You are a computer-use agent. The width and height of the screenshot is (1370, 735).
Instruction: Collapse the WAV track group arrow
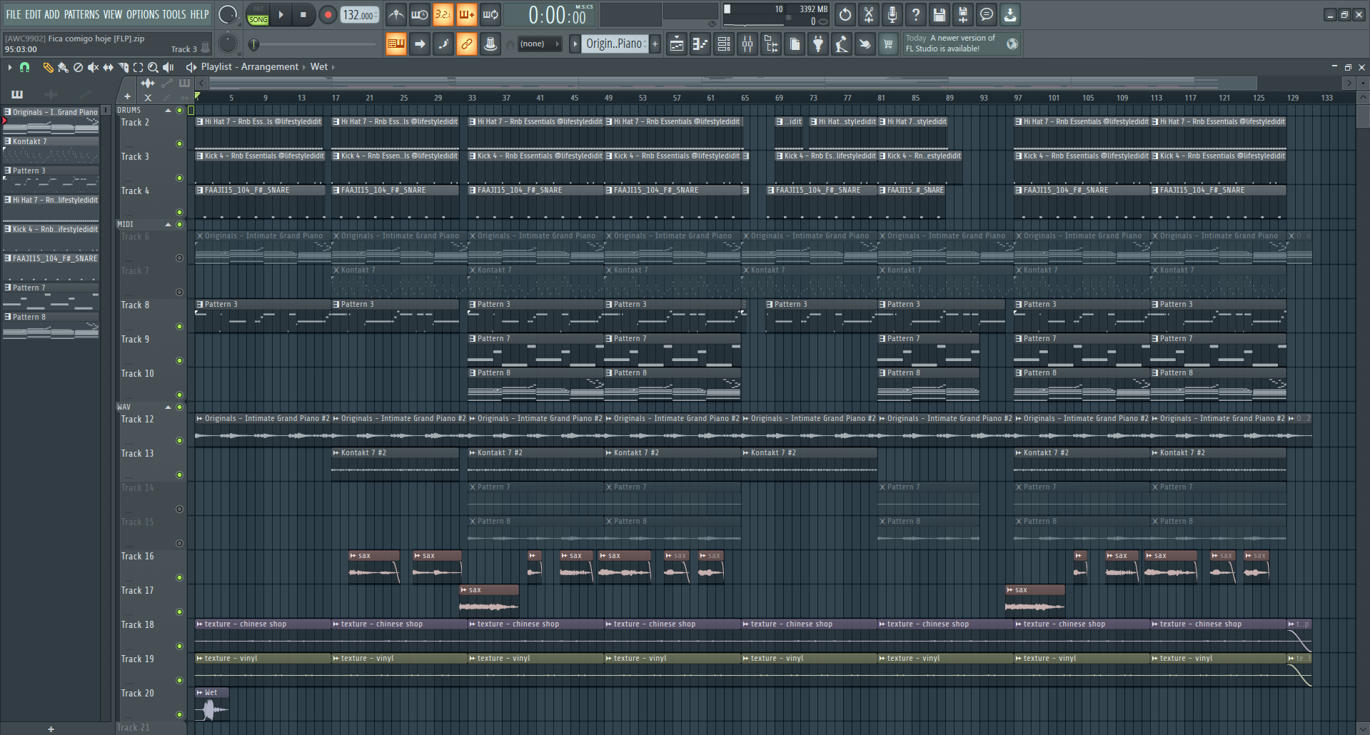168,407
